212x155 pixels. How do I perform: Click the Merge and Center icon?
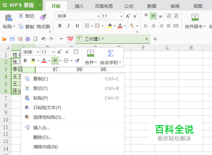195,17
